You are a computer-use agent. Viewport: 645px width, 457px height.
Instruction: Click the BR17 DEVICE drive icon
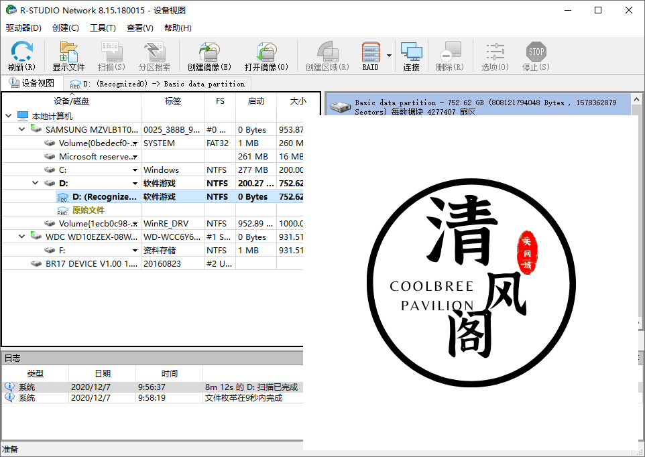36,263
